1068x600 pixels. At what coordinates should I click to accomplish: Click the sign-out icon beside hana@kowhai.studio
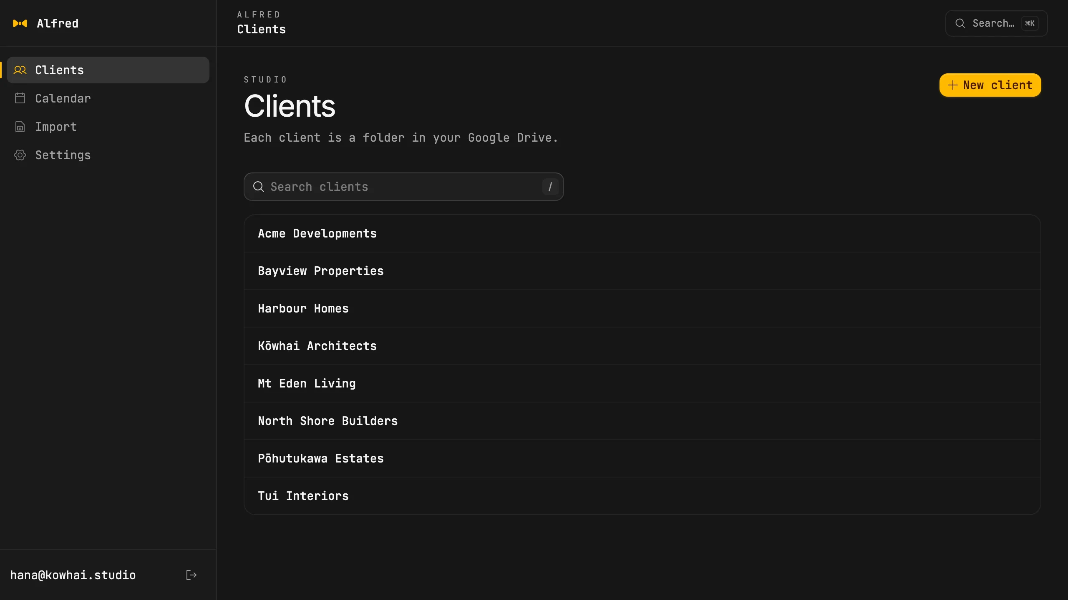(191, 575)
